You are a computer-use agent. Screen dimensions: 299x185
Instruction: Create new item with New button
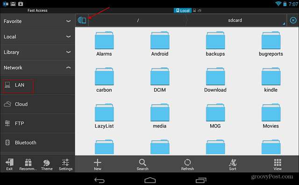[x=98, y=164]
